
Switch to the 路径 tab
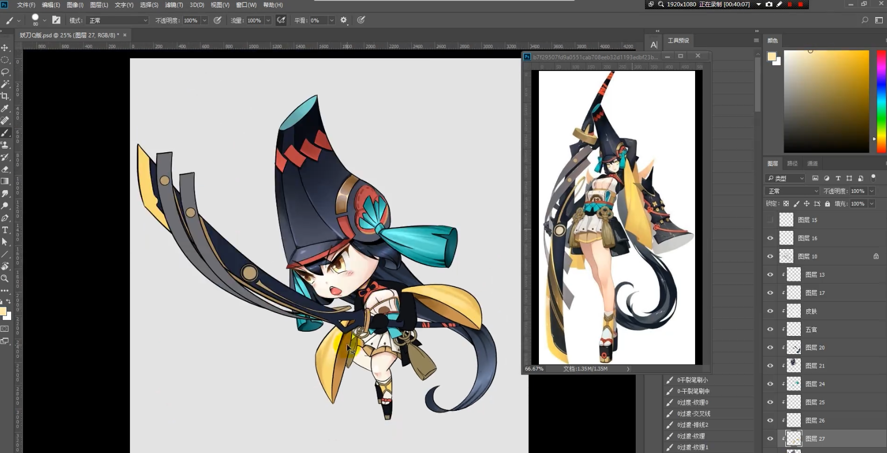[x=792, y=163]
